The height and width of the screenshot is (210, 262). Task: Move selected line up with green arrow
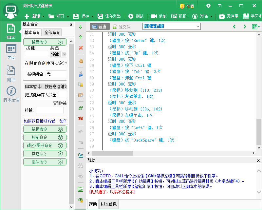[81, 37]
